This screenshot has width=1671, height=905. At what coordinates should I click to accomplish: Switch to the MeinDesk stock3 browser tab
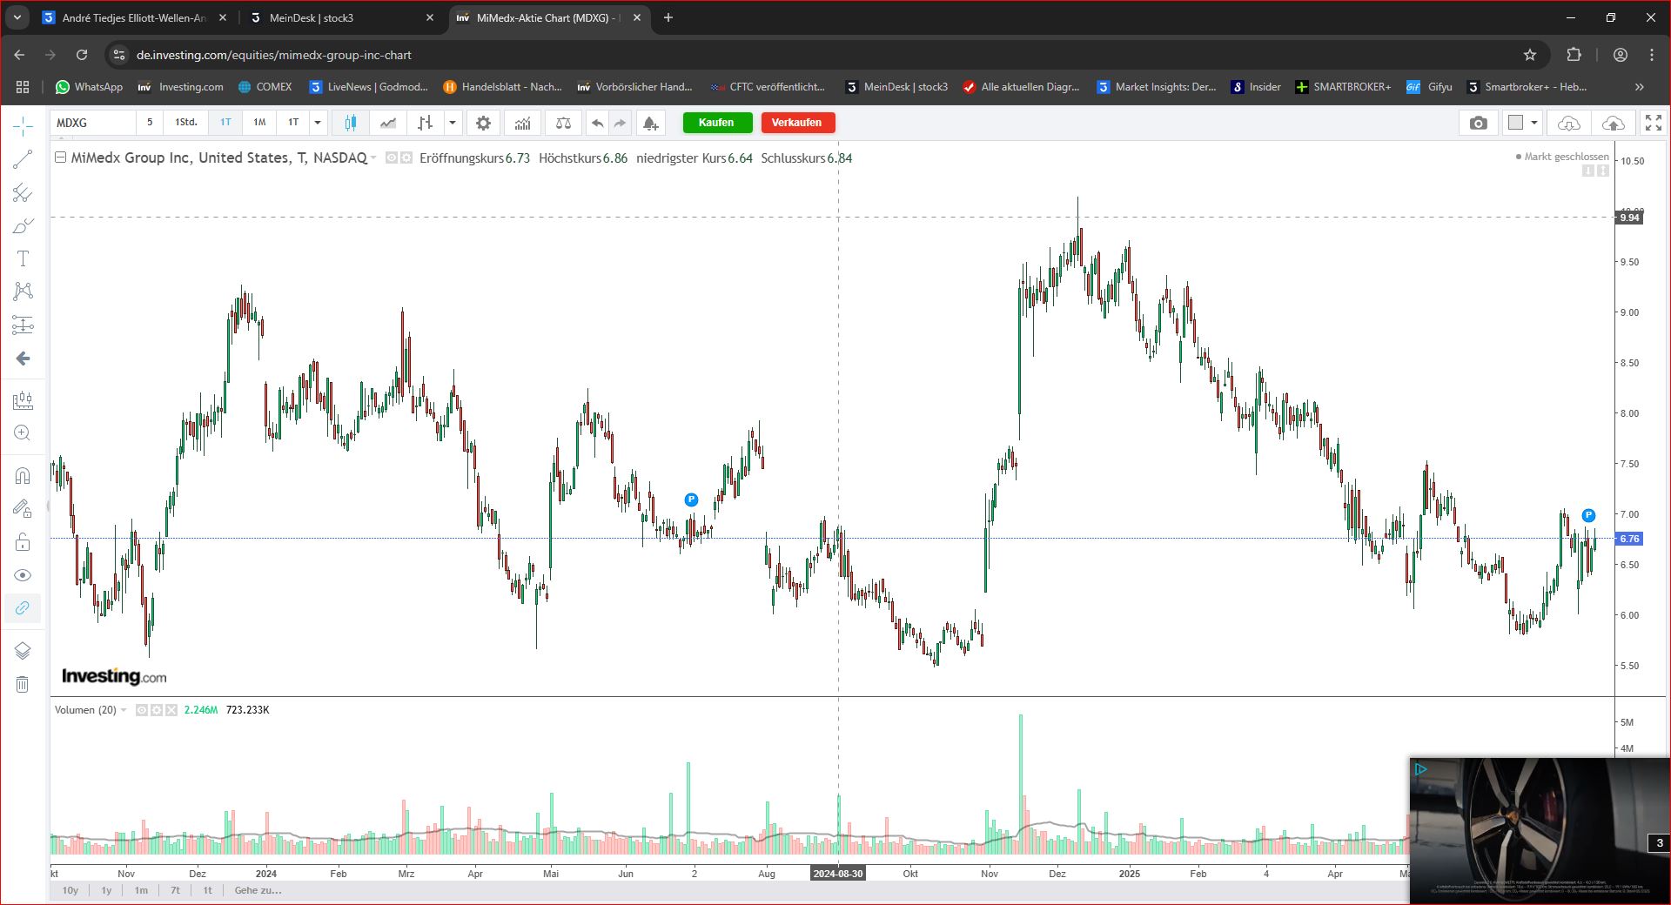(x=339, y=17)
